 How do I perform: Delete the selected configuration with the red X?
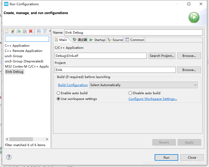[x=31, y=31]
